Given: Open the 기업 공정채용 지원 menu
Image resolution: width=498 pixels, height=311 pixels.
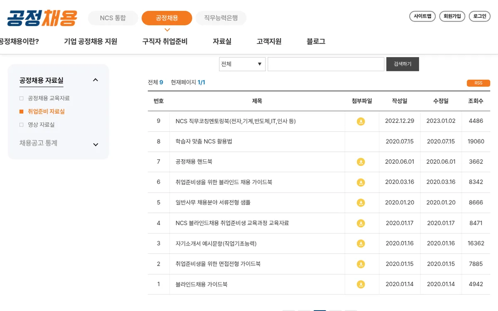Looking at the screenshot, I should point(90,41).
